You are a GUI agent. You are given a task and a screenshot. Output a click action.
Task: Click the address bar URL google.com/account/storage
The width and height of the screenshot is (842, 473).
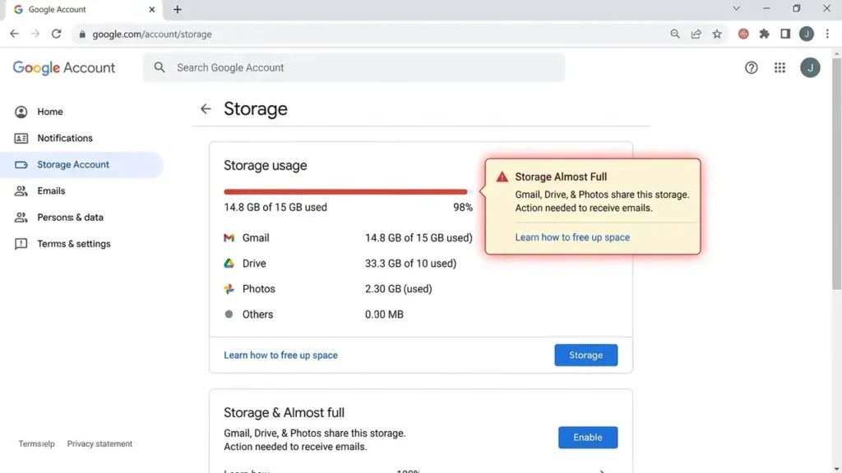point(152,34)
